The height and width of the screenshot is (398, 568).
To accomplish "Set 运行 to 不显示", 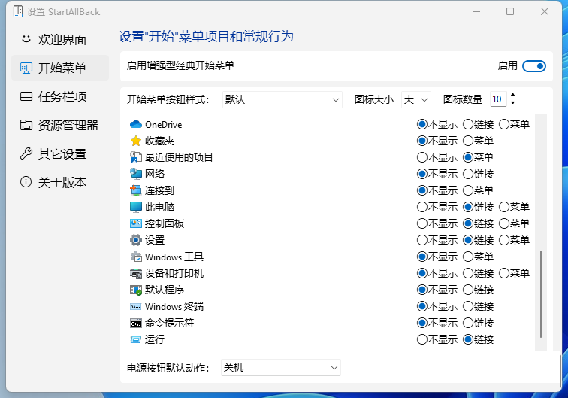I will (x=437, y=339).
